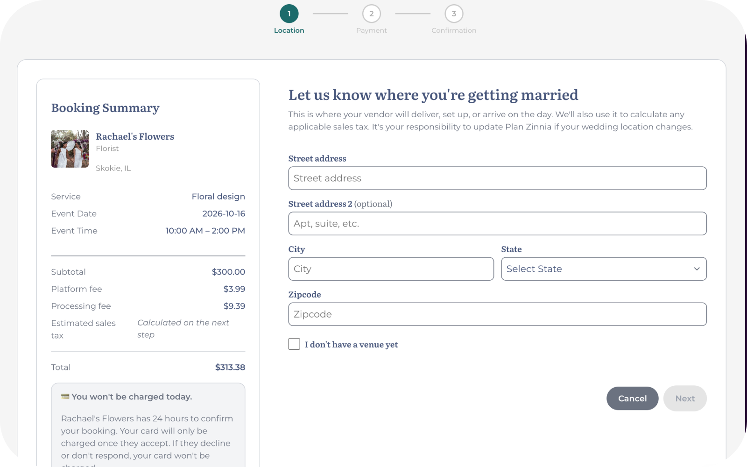Image resolution: width=747 pixels, height=467 pixels.
Task: Click the Skokie, IL location text
Action: [113, 168]
